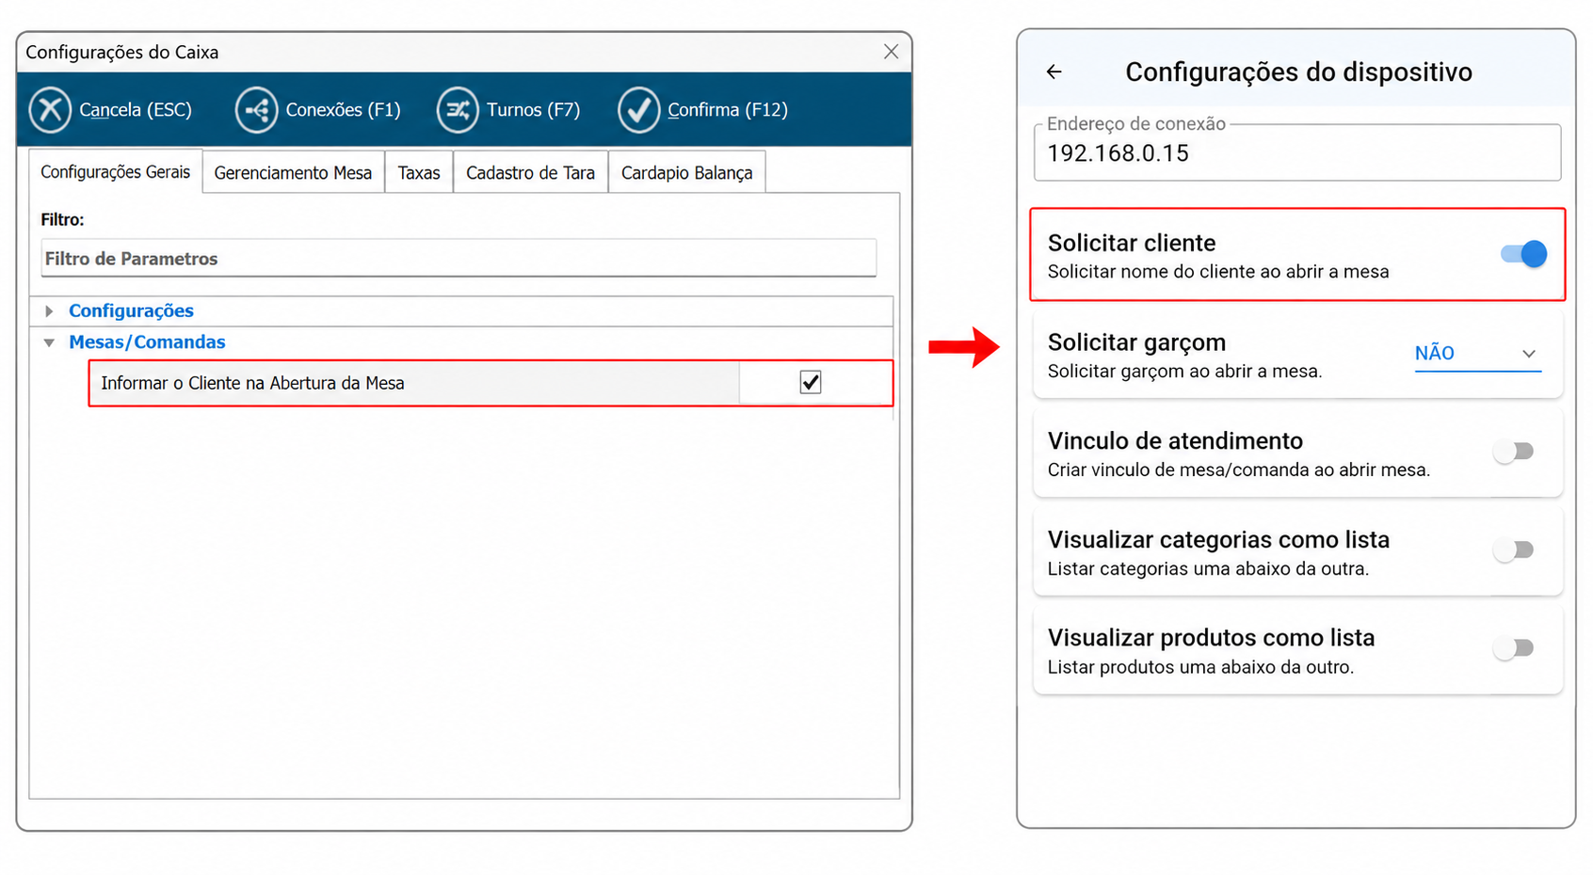The width and height of the screenshot is (1593, 875).
Task: Click the Configurações blue section heading
Action: coord(131,310)
